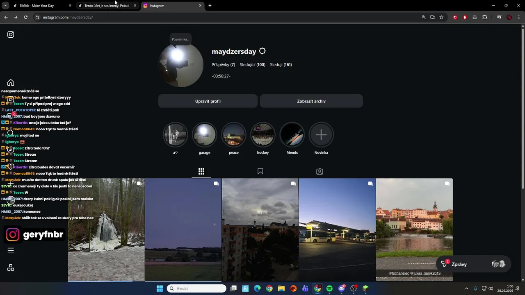Click the Upravit profil button
The image size is (525, 295).
pyautogui.click(x=208, y=101)
